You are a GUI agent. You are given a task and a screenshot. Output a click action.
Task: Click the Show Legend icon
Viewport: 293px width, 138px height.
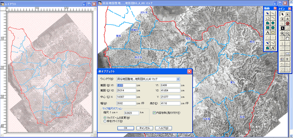[x=282, y=59]
